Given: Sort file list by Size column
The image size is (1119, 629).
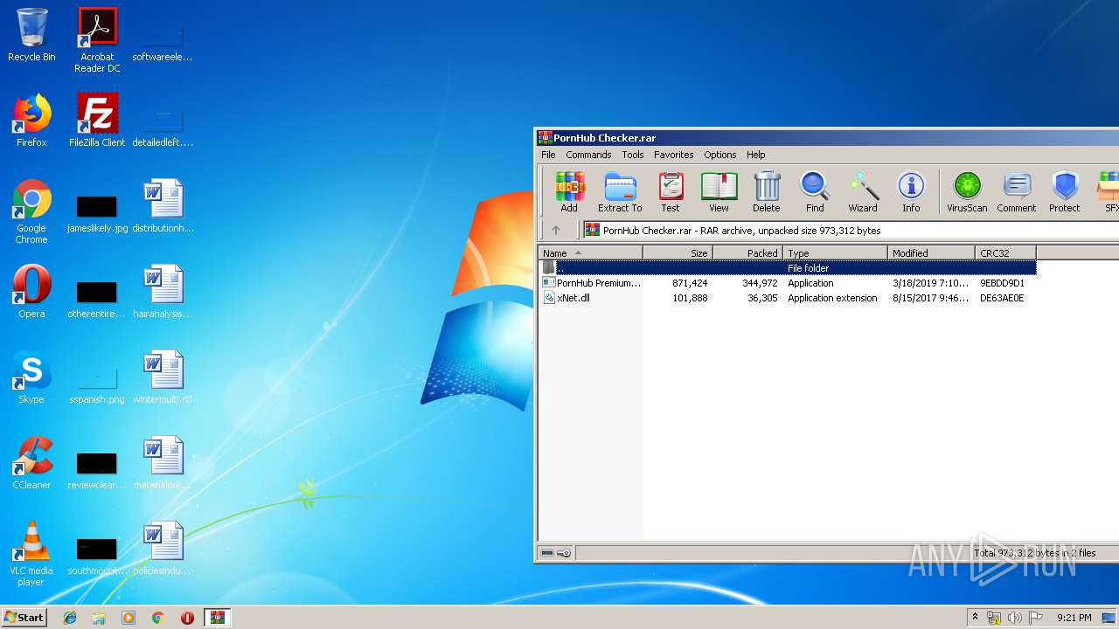Looking at the screenshot, I should coord(678,253).
